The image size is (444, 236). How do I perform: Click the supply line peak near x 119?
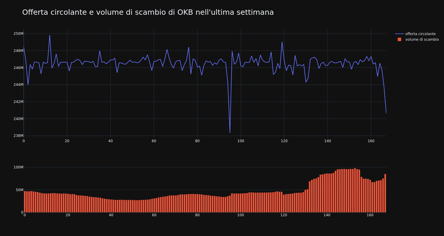282,42
